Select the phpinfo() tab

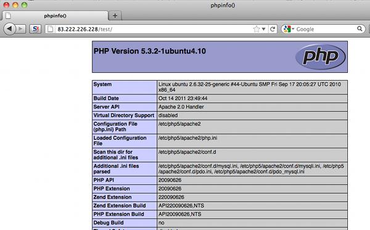point(55,16)
